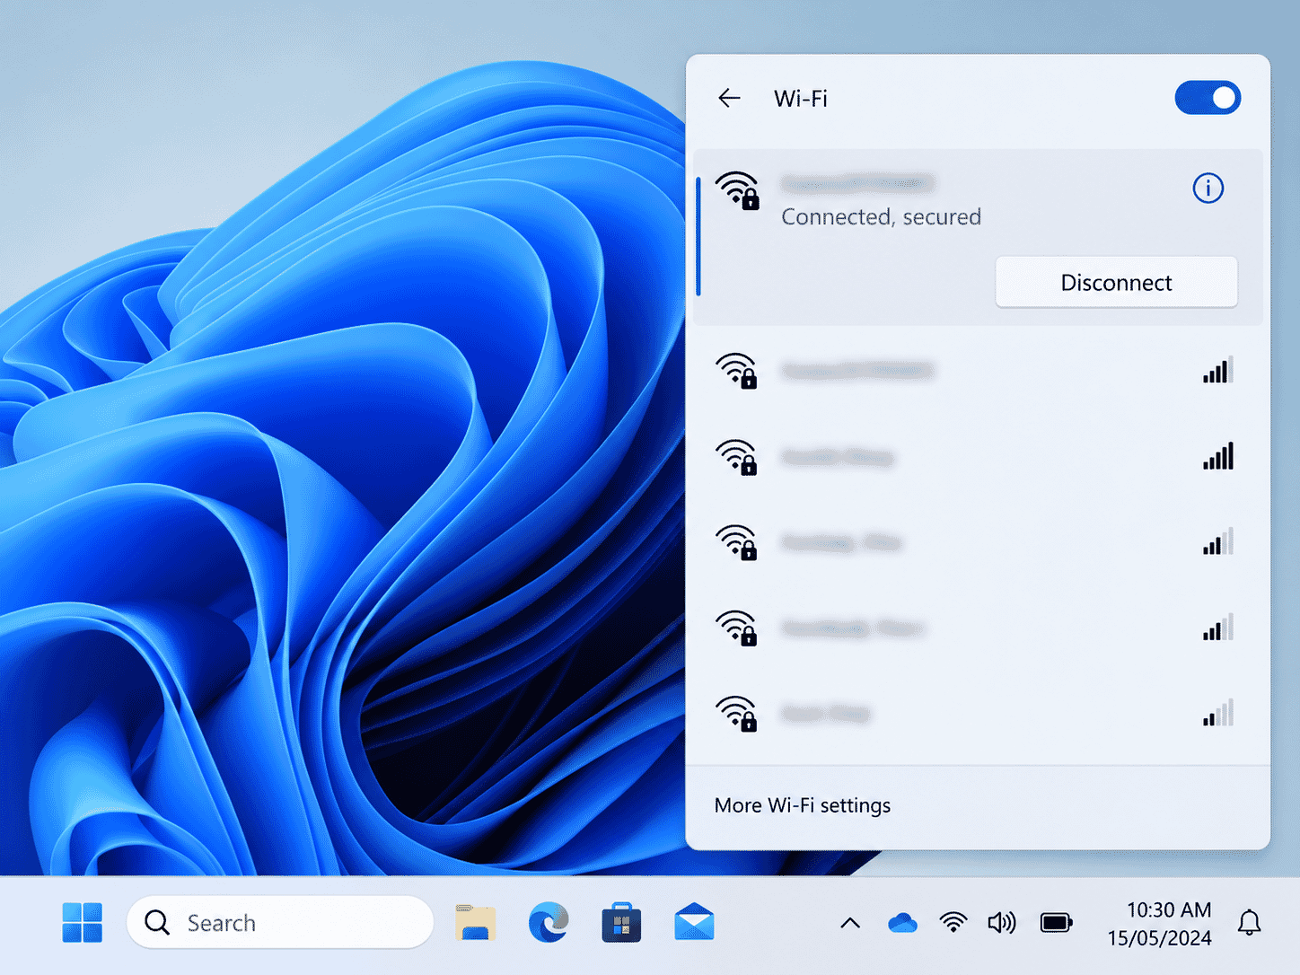Go back using the arrow beside Wi-Fi
Viewport: 1300px width, 975px height.
pos(729,98)
